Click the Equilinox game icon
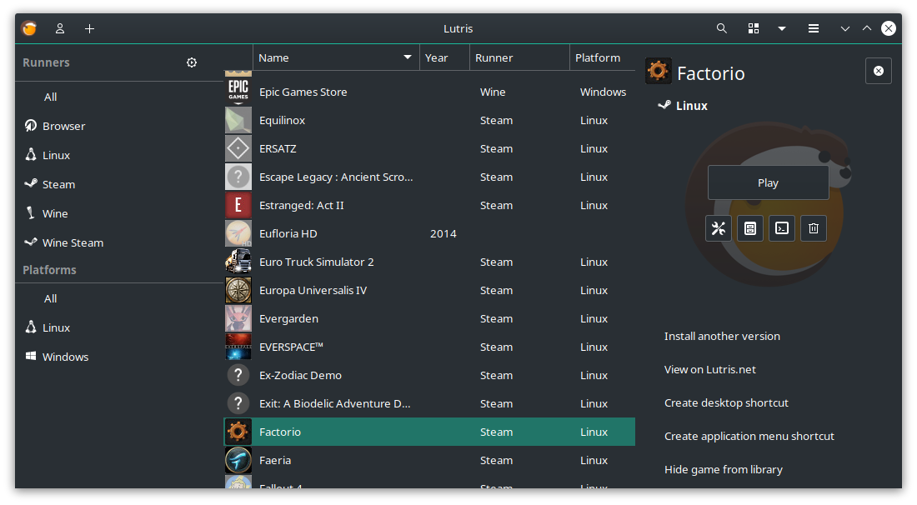 238,120
